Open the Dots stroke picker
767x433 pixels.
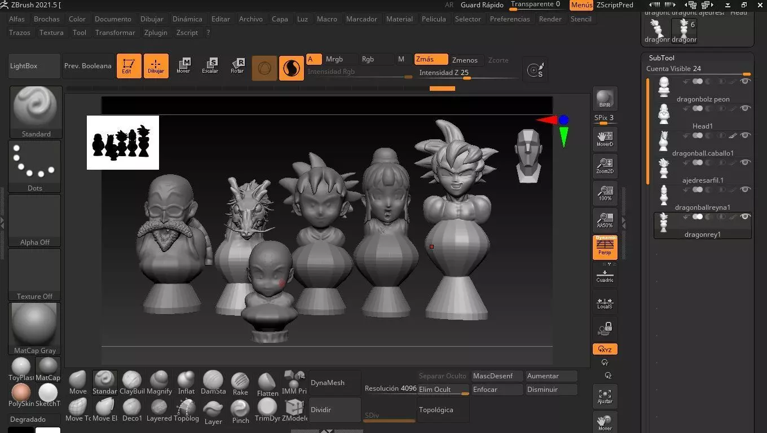click(x=34, y=166)
